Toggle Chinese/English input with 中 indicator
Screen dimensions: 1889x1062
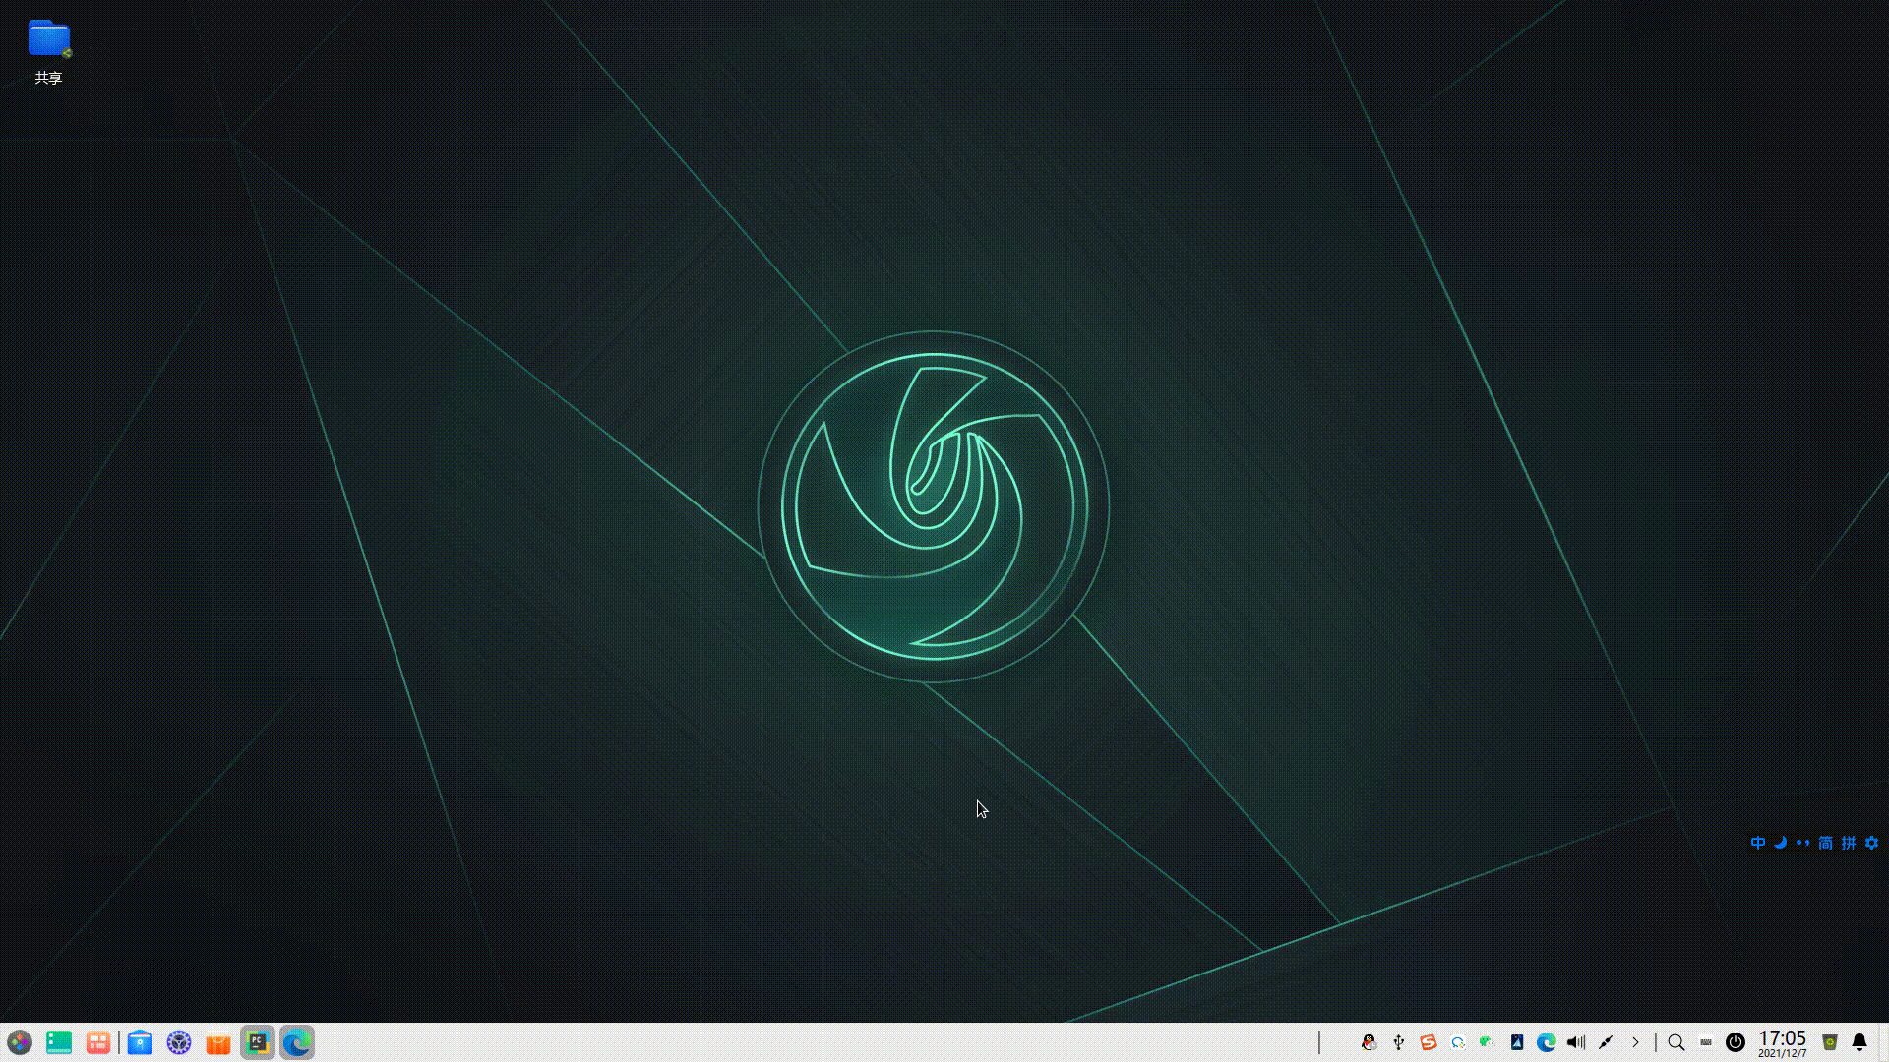pos(1758,843)
